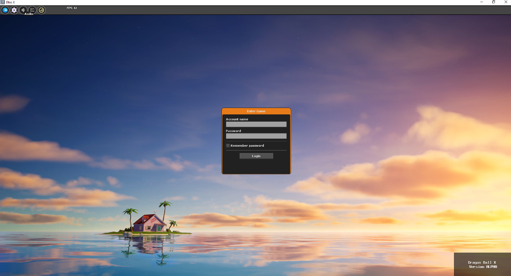
Task: Click the 'Dbo X' window title text
Action: pyautogui.click(x=10, y=2)
